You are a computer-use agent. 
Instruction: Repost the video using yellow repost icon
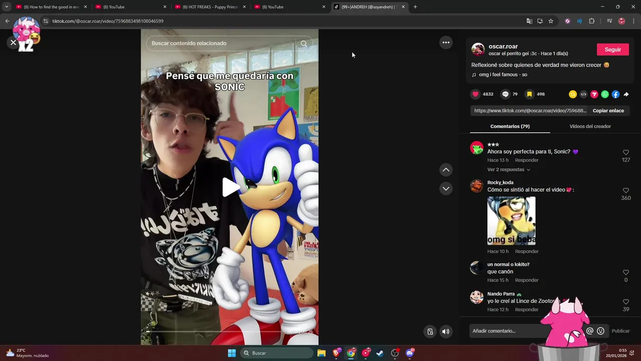[573, 94]
